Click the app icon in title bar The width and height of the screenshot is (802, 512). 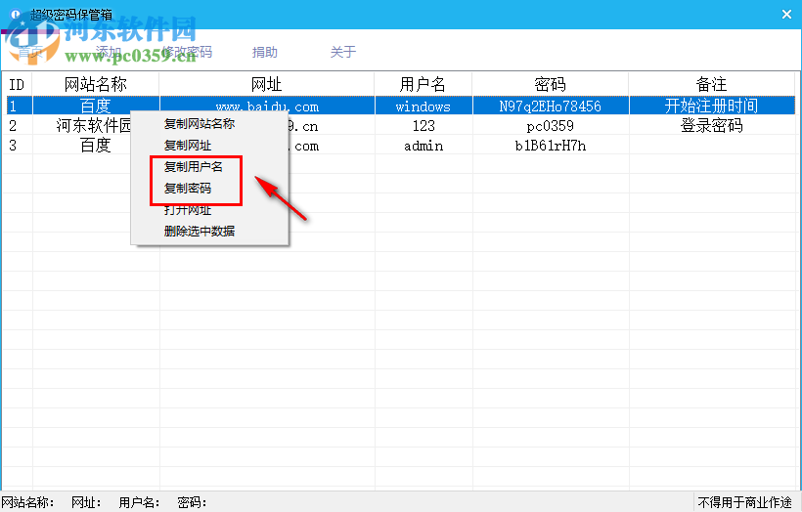click(16, 15)
